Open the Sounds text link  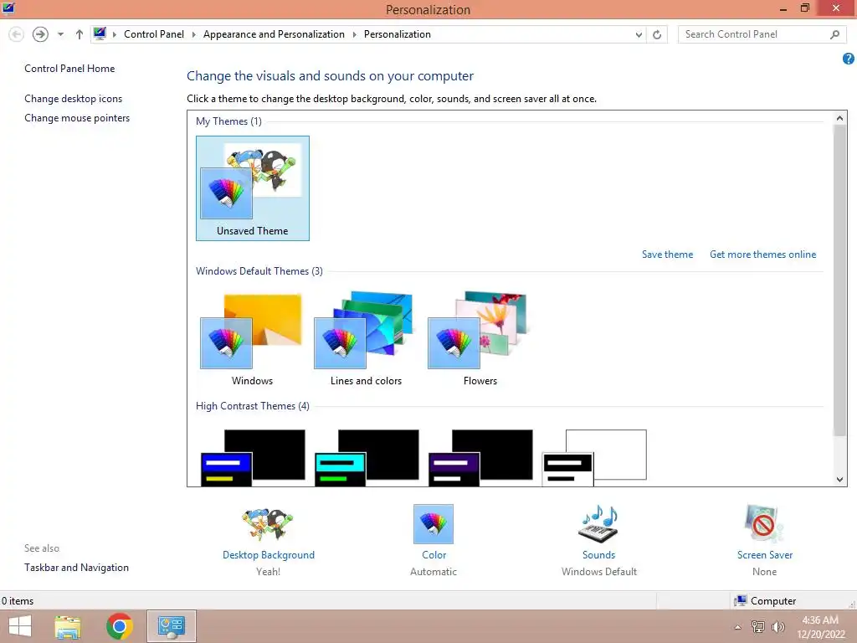(598, 554)
